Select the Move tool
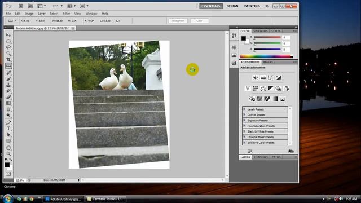This screenshot has height=203, width=361. coord(8,35)
